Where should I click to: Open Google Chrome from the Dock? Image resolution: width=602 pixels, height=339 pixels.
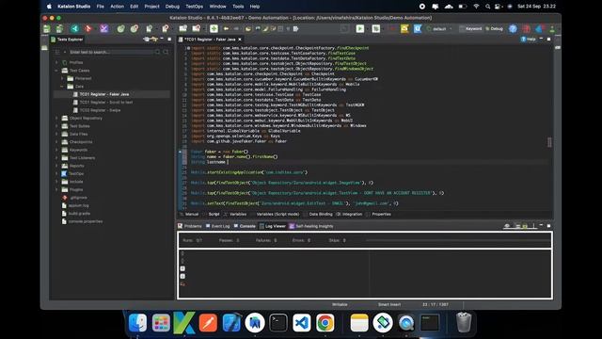tap(325, 322)
